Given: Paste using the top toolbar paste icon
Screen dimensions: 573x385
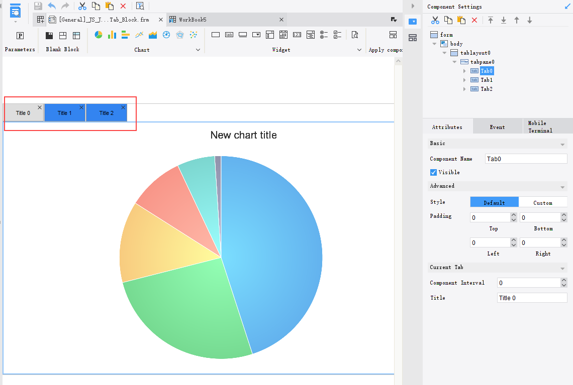Looking at the screenshot, I should [x=109, y=6].
